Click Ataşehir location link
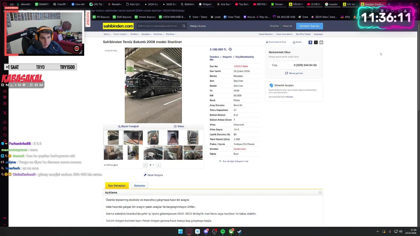Screen dimensions: 420x236 pyautogui.click(x=227, y=57)
